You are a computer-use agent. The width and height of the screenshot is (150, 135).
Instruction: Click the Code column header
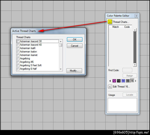127,27
